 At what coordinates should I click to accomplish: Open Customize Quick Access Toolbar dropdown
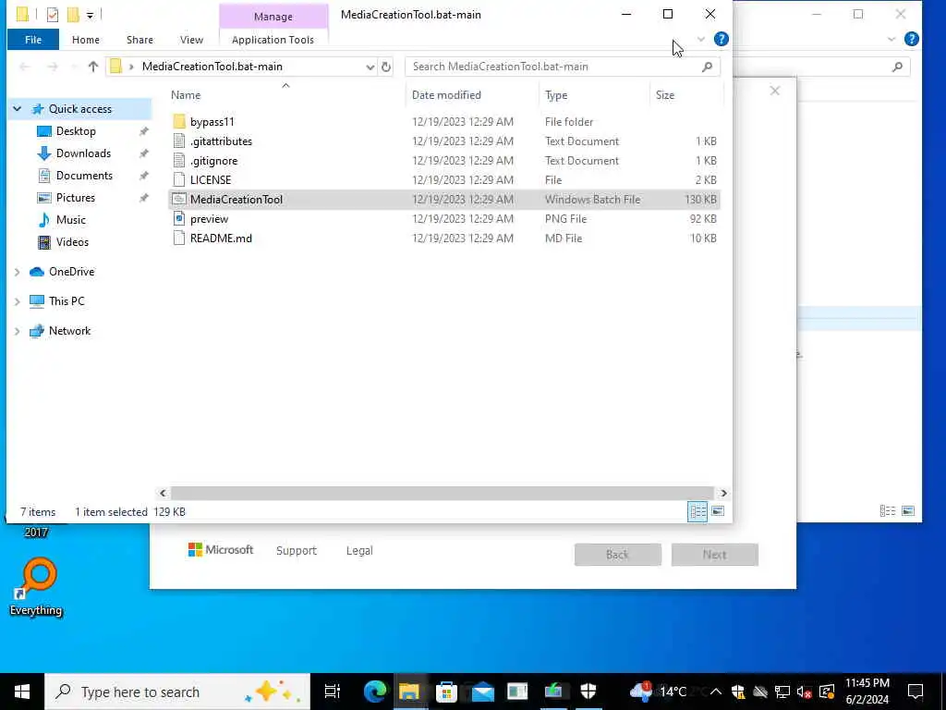click(x=90, y=15)
